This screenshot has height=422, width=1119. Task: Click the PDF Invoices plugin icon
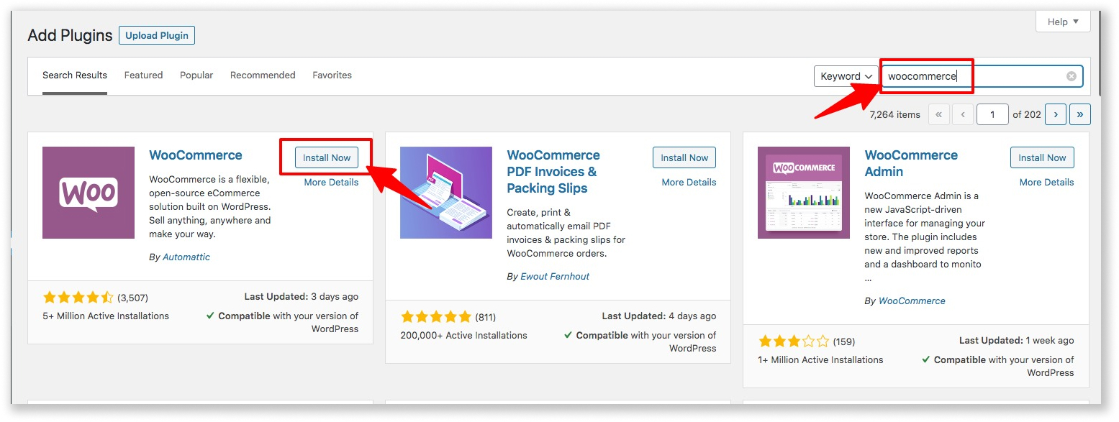point(446,193)
